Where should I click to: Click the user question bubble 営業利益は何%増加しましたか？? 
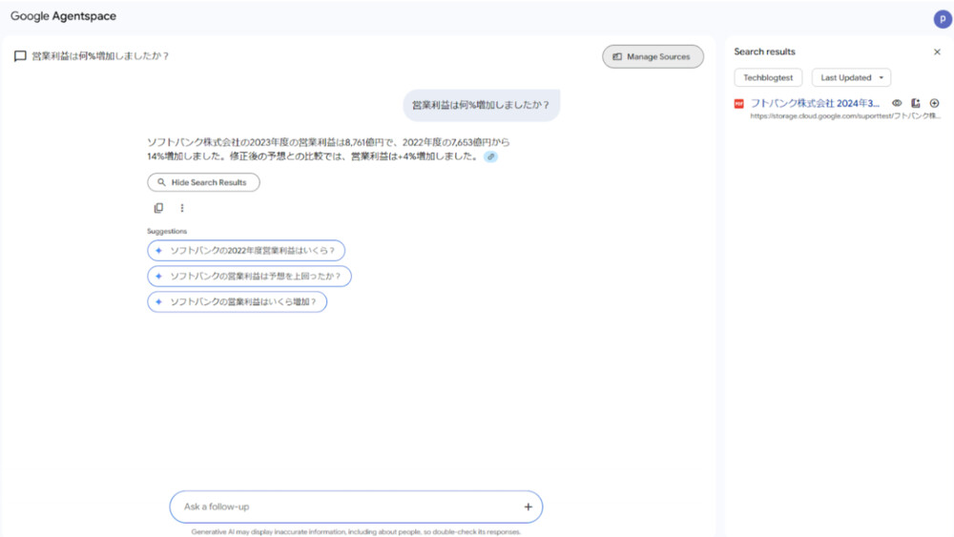[x=481, y=105]
